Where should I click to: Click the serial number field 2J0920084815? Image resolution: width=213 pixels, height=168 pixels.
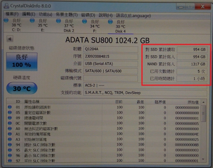point(111,57)
